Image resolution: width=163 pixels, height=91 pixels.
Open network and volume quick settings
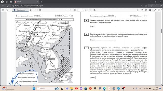coord(147,88)
